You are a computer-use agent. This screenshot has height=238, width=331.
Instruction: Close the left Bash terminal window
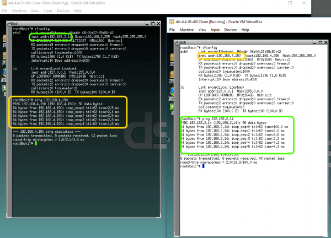tap(158, 24)
